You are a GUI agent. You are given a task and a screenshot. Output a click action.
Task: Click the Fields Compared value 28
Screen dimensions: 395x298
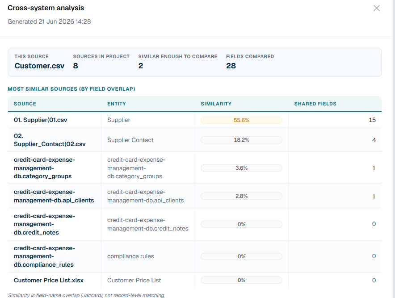231,66
